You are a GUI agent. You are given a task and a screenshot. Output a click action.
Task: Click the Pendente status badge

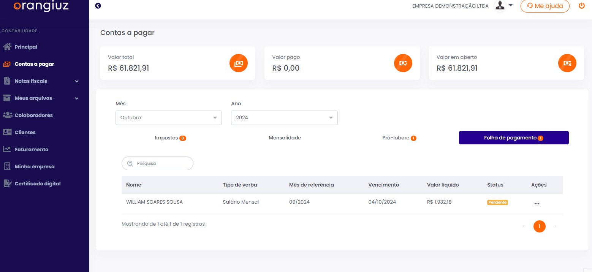(498, 202)
